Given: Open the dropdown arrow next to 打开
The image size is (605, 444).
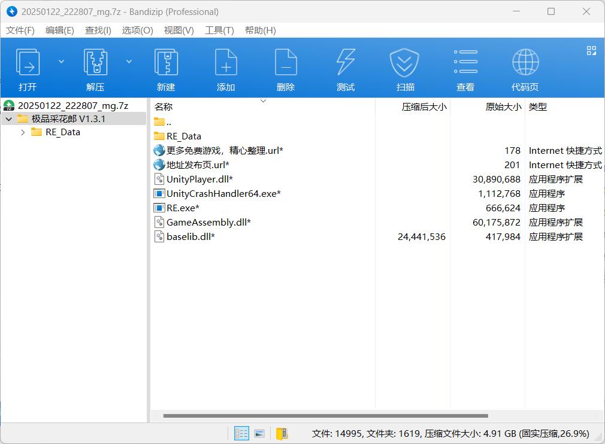Looking at the screenshot, I should pyautogui.click(x=61, y=62).
